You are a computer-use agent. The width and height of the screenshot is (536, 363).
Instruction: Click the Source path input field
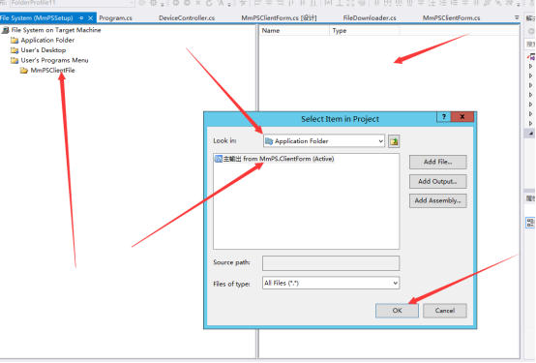331,262
